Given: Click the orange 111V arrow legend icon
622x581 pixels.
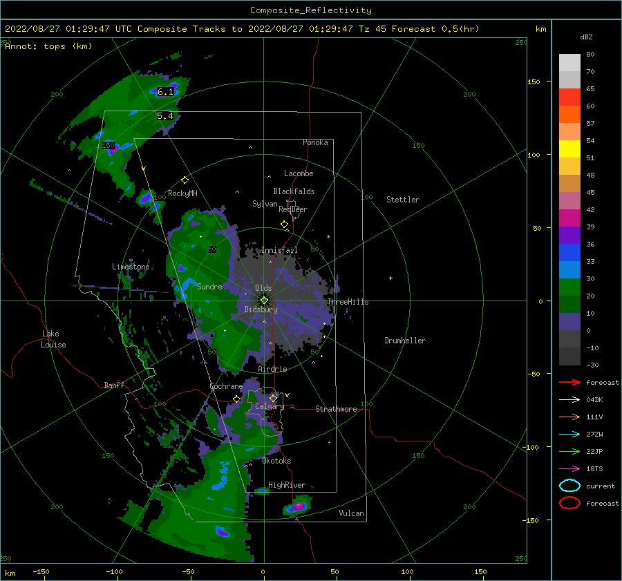Looking at the screenshot, I should pos(569,417).
